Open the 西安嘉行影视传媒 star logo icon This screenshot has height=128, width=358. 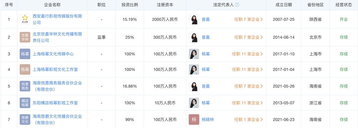pos(25,20)
